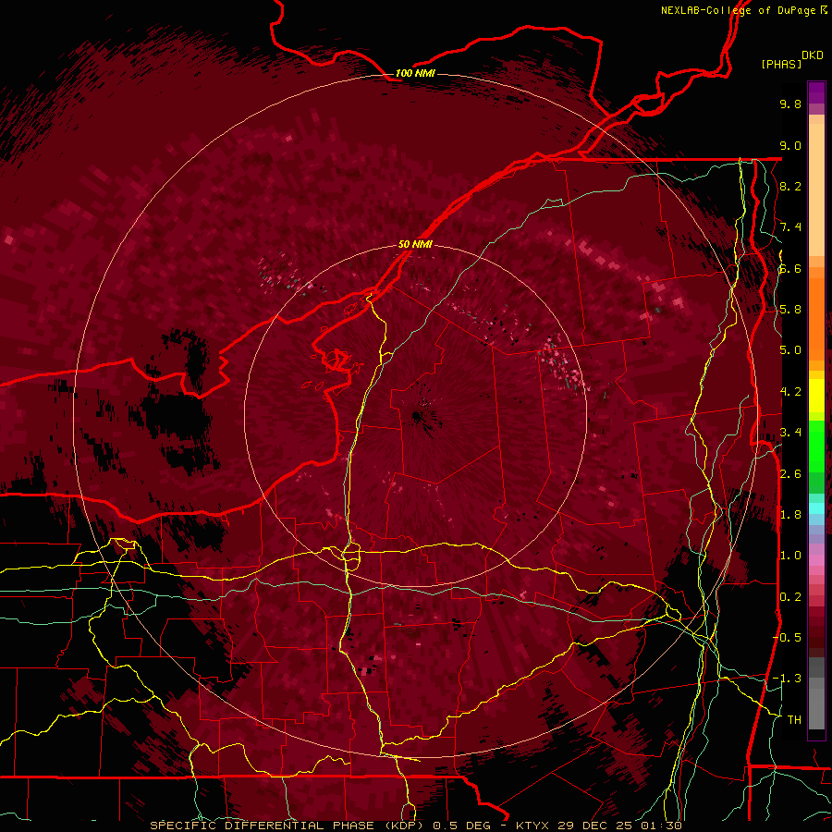Click the yellow segment of the color bar
Viewport: 832px width, 832px height.
pos(816,396)
